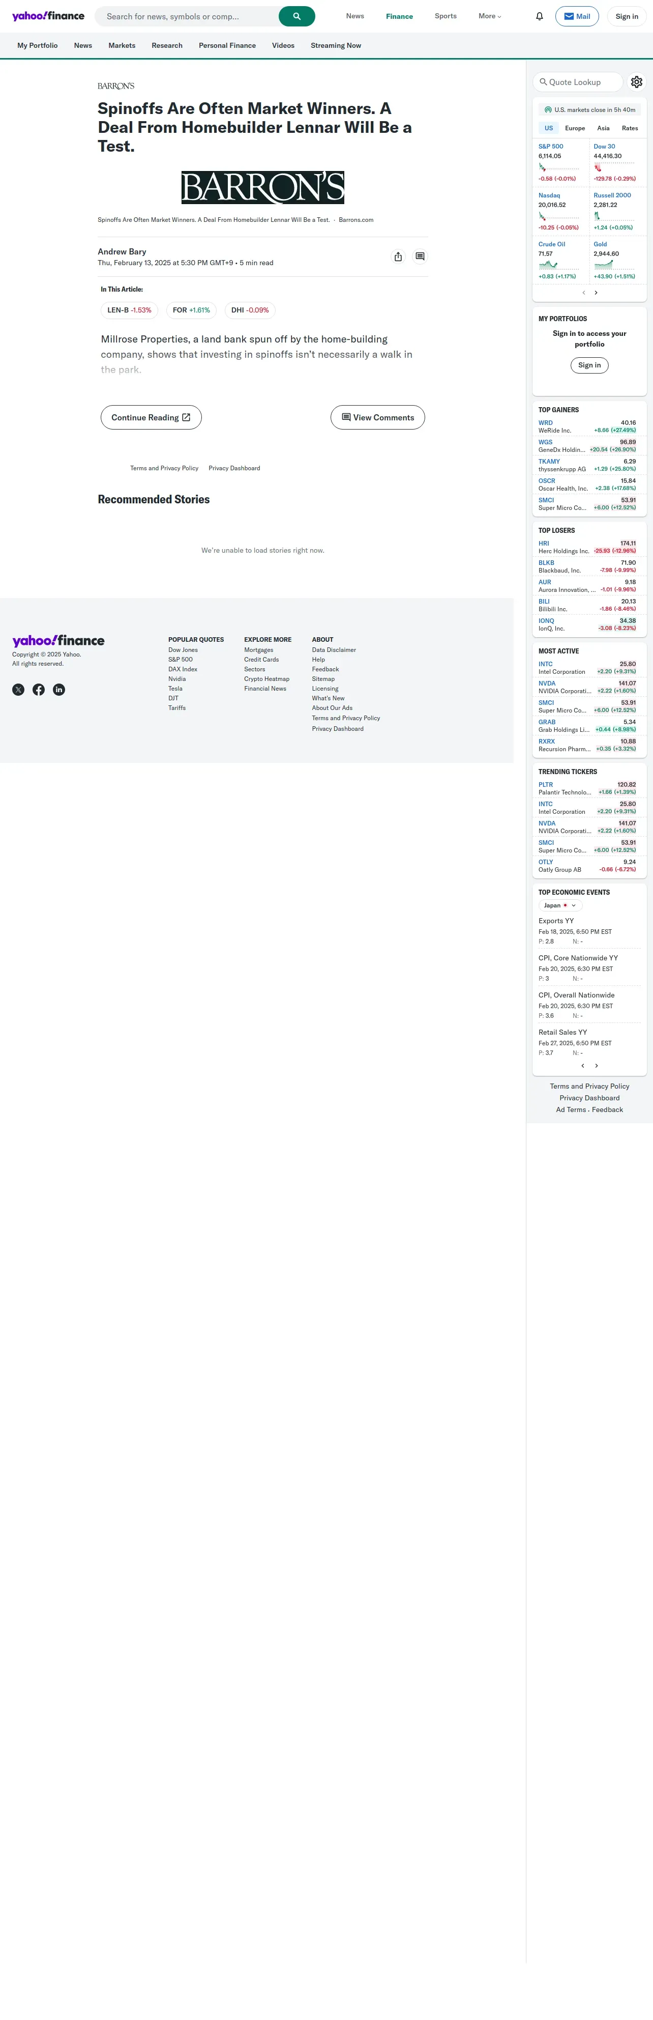
Task: Click the View Comments button
Action: pyautogui.click(x=378, y=417)
